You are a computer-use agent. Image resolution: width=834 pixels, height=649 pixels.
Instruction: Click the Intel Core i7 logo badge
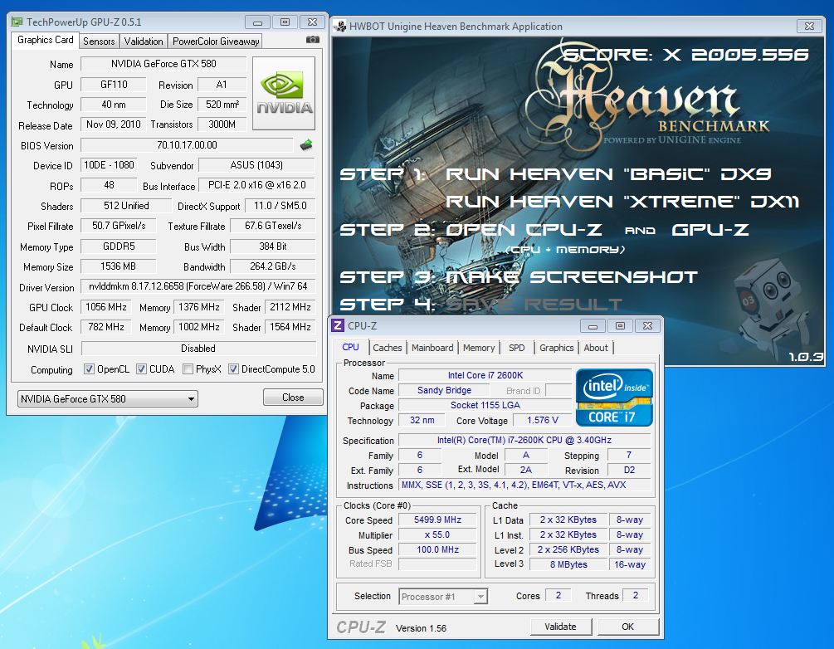[x=615, y=397]
